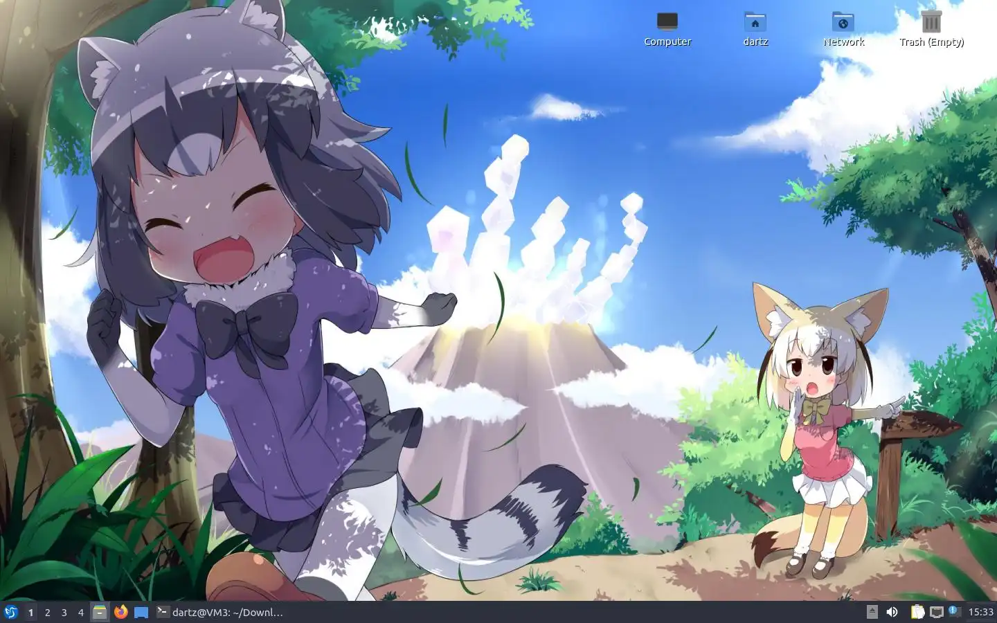Image resolution: width=997 pixels, height=623 pixels.
Task: Open the volume control tray icon
Action: coord(892,612)
